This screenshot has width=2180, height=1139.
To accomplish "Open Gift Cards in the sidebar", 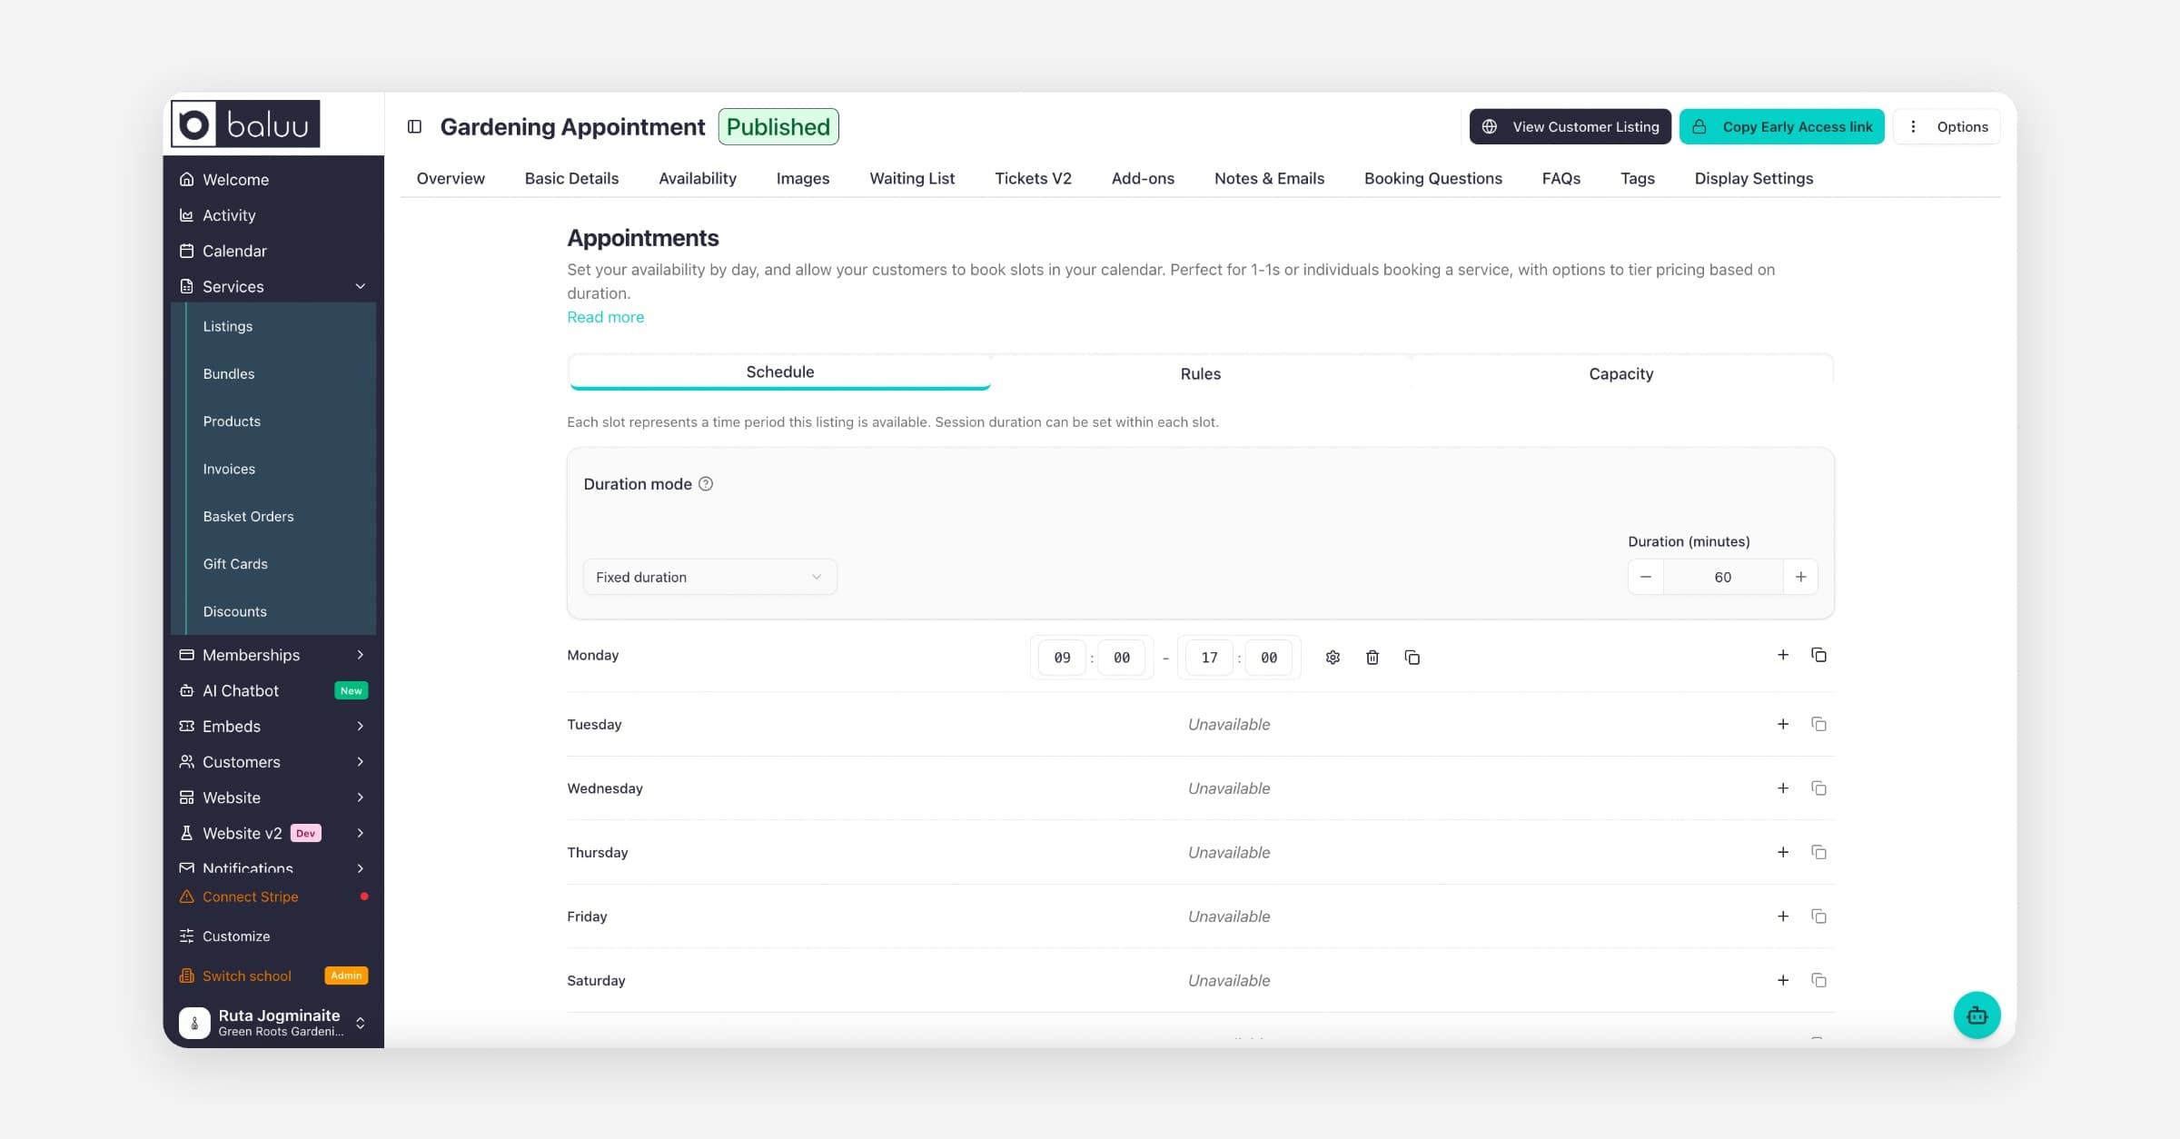I will [x=235, y=564].
